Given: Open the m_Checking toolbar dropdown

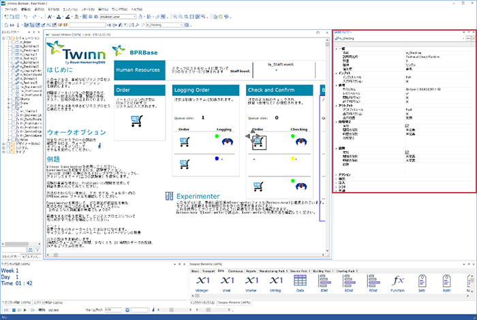Looking at the screenshot, I should point(182,25).
